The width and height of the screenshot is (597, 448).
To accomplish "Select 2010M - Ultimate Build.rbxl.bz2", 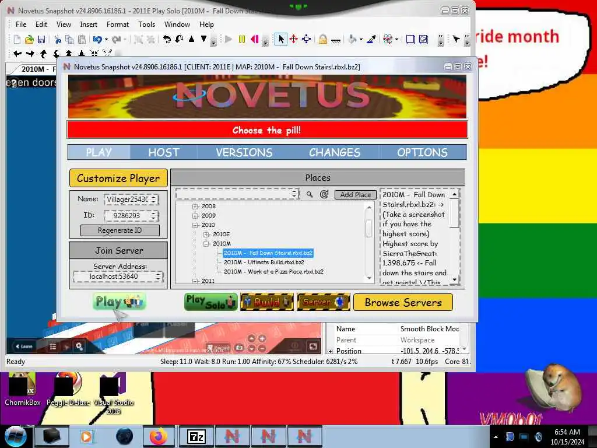I will [x=264, y=262].
